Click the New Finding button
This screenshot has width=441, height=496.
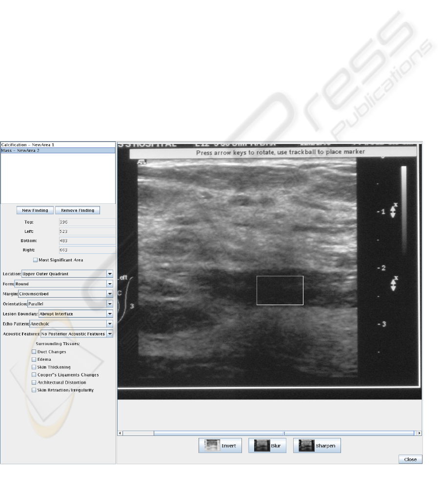[35, 210]
